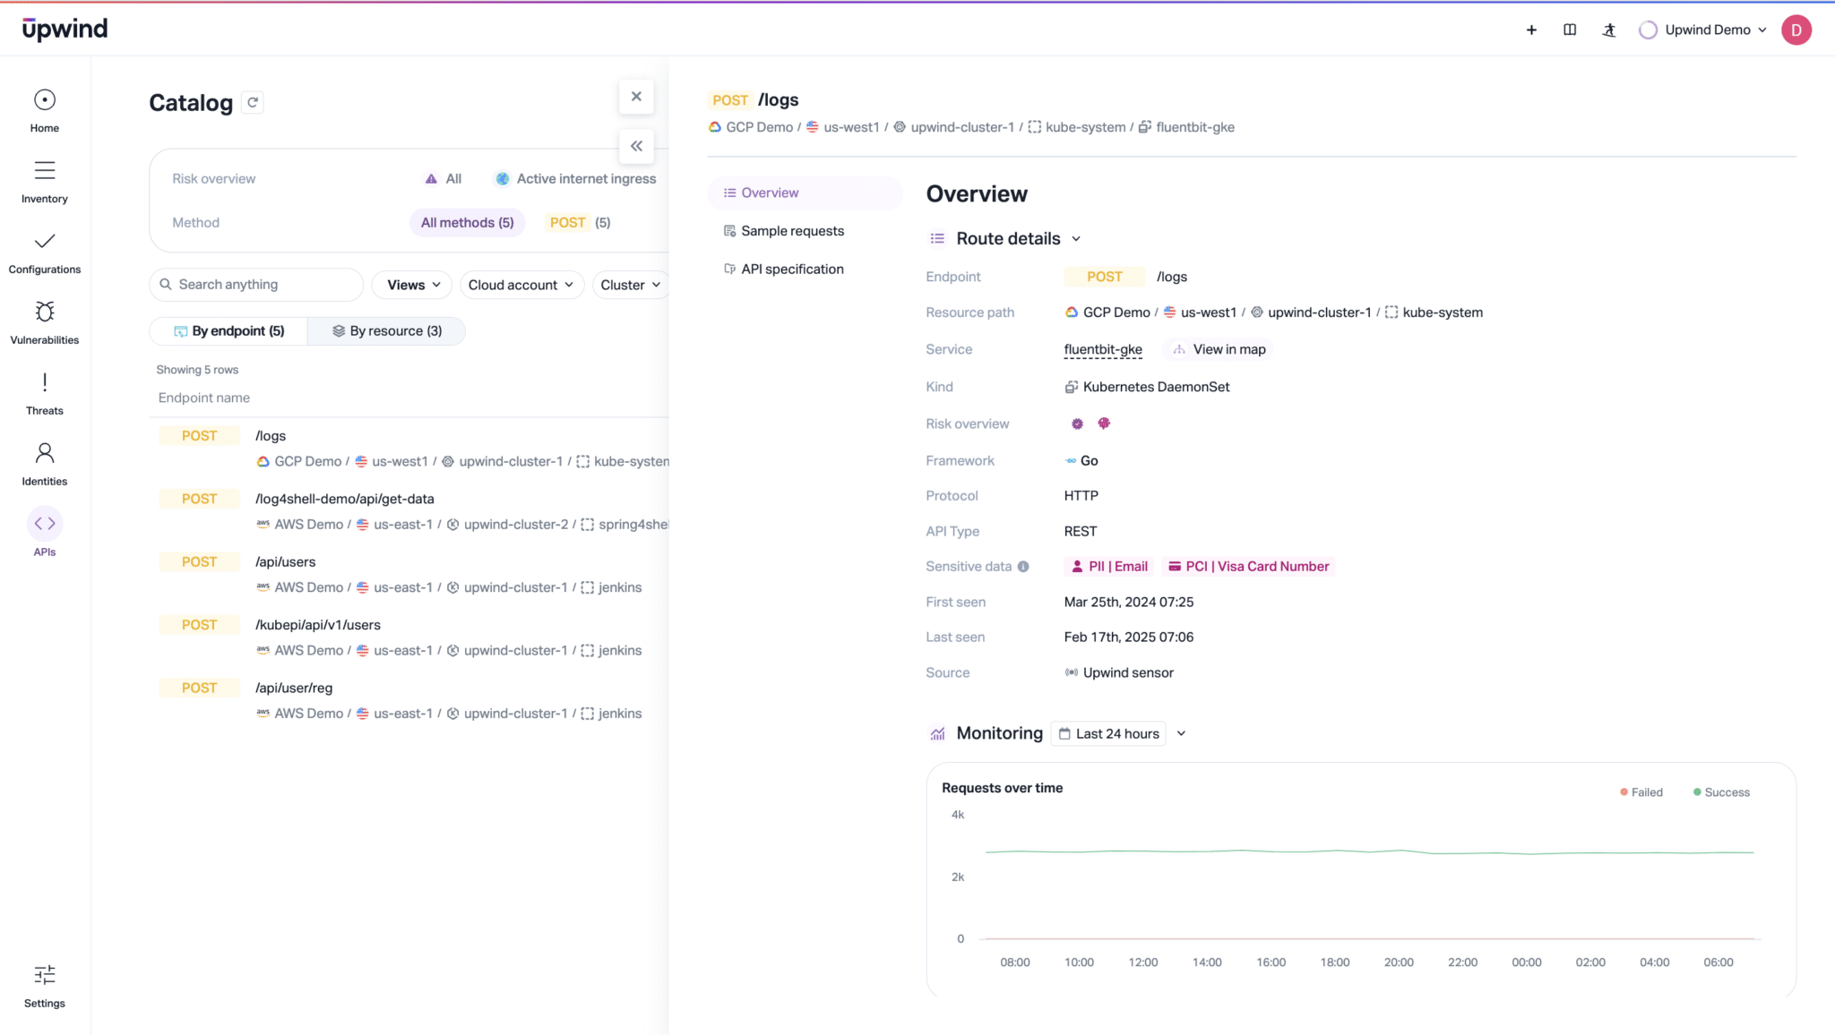Screen dimensions: 1835x1035
Task: Click the catalog refresh icon
Action: coord(253,103)
